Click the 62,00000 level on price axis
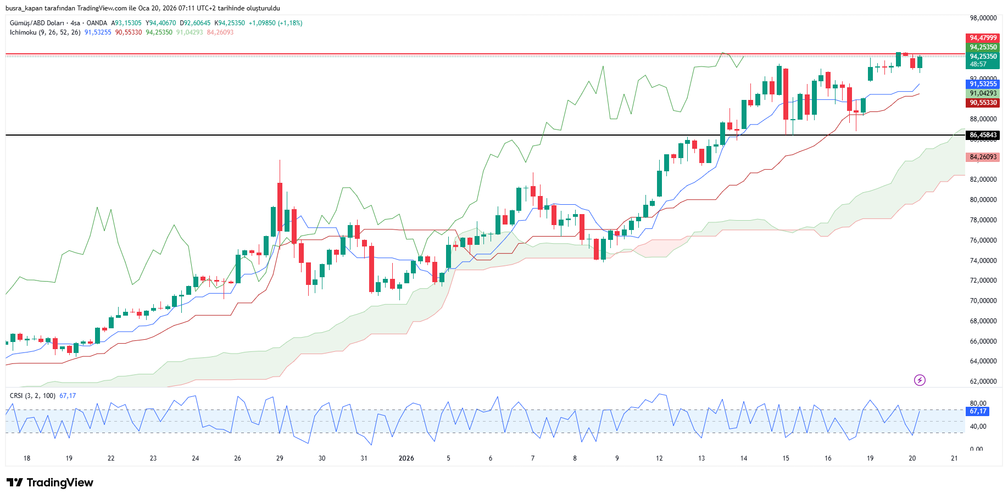The image size is (1008, 499). tap(983, 382)
